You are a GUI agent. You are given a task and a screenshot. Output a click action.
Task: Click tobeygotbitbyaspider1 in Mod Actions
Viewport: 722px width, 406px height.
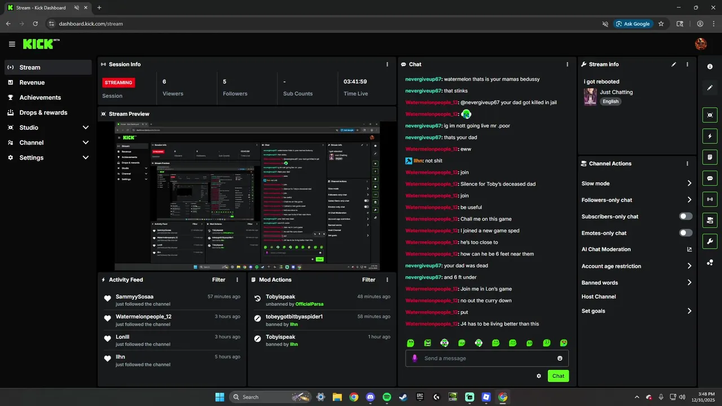(x=294, y=317)
